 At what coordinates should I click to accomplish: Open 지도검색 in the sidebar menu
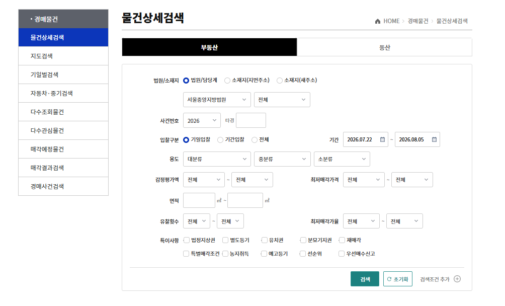(63, 56)
